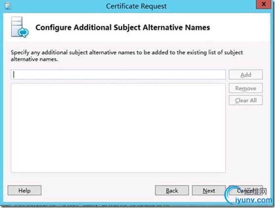The image size is (275, 208).
Task: Focus the subject alternative name text field
Action: coord(118,75)
